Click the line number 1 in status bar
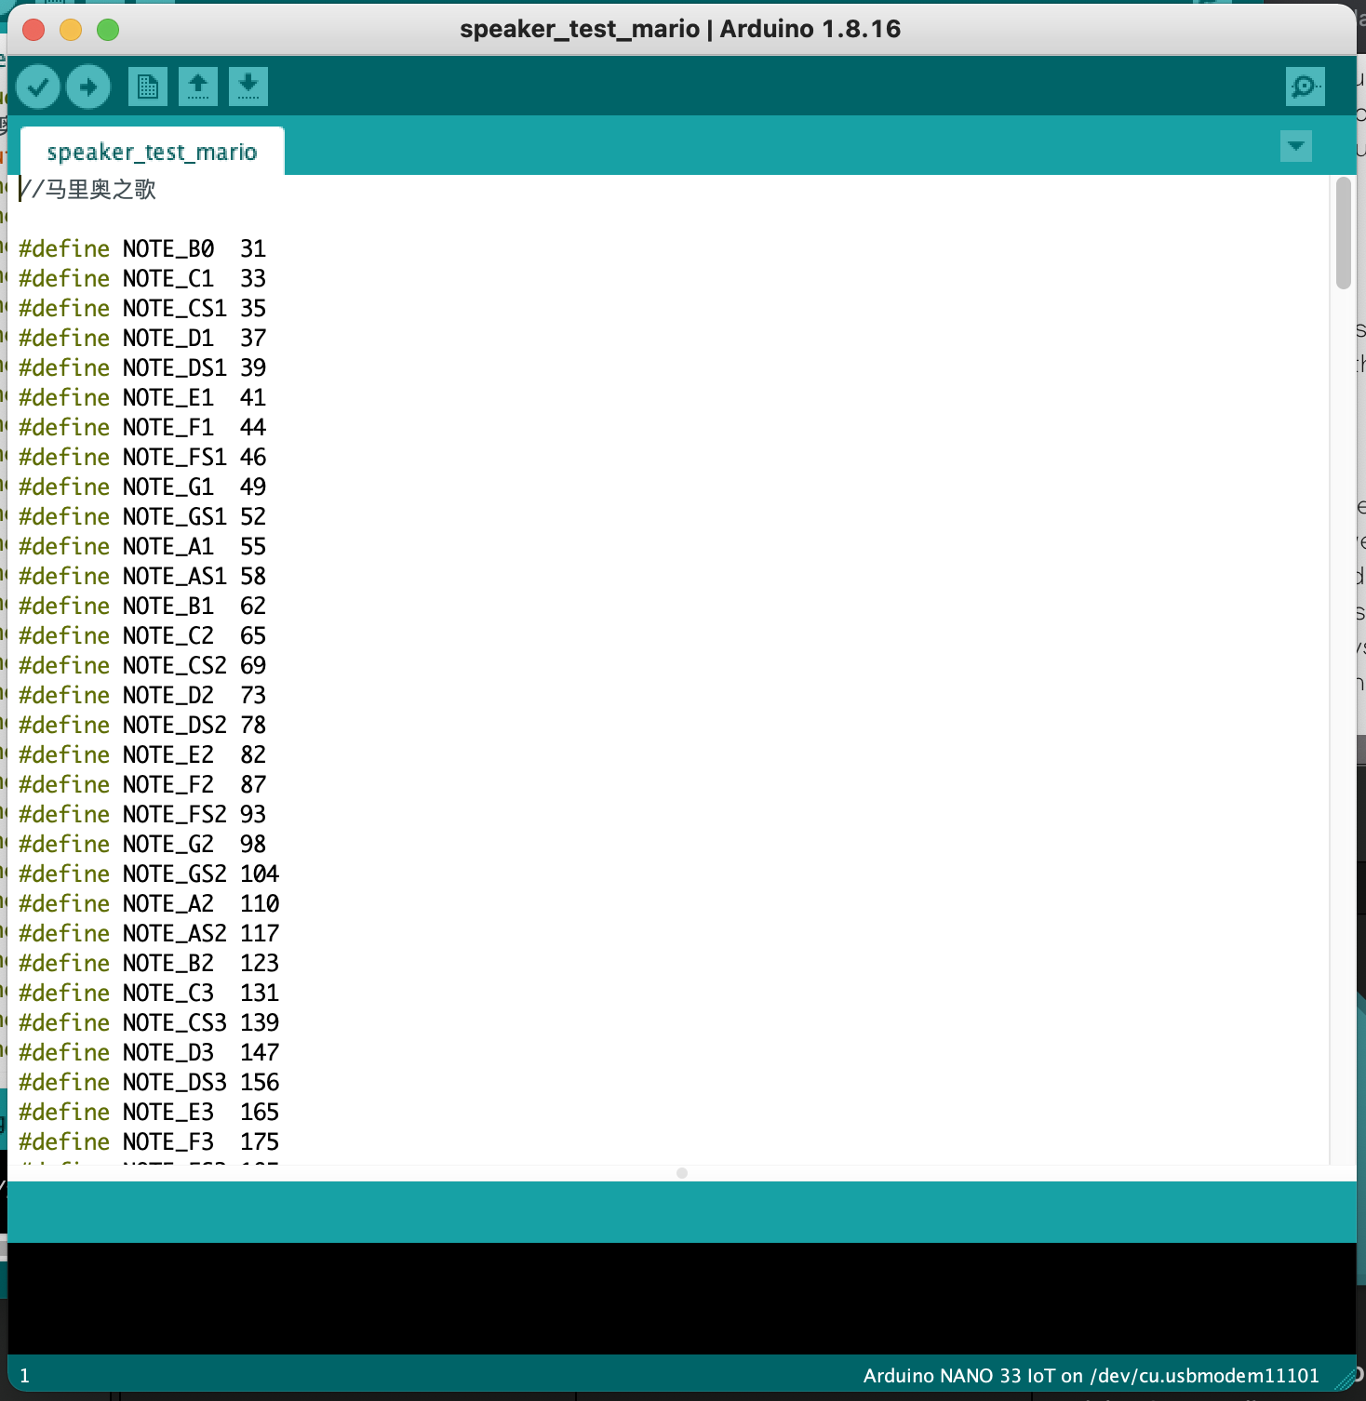The width and height of the screenshot is (1366, 1401). point(24,1376)
